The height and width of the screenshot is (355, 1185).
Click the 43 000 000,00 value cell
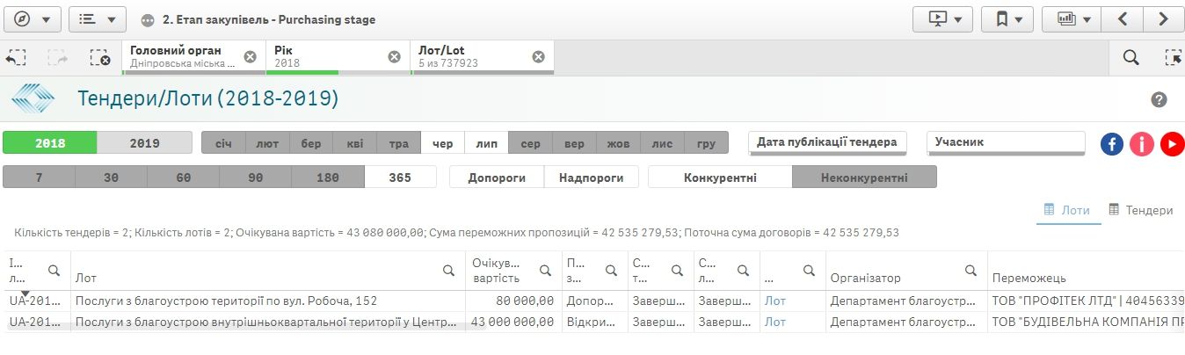pyautogui.click(x=513, y=322)
